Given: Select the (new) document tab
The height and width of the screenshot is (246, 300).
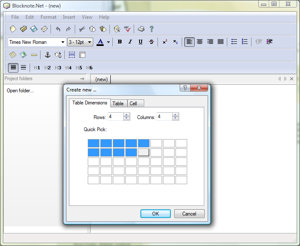Looking at the screenshot, I should click(x=102, y=79).
